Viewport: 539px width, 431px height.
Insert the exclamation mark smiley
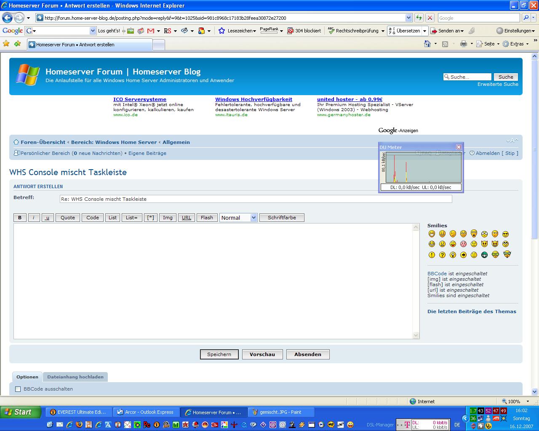point(432,255)
